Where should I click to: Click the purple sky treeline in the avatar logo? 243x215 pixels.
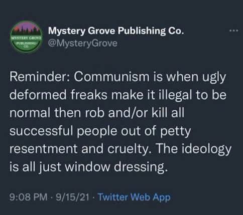pyautogui.click(x=26, y=29)
